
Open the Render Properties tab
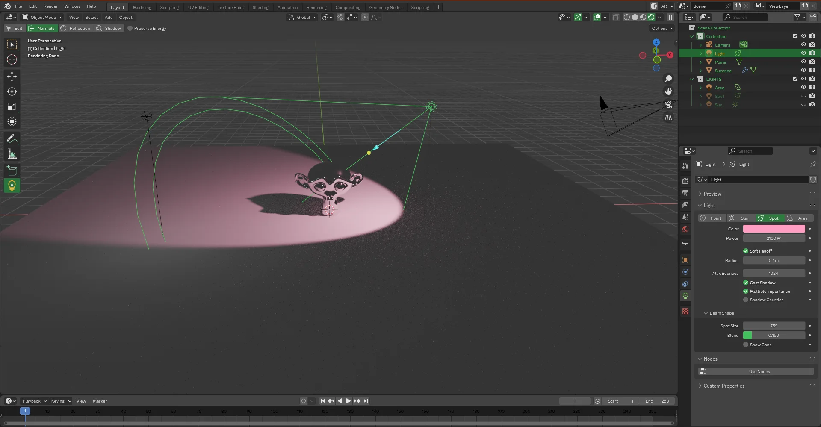685,180
